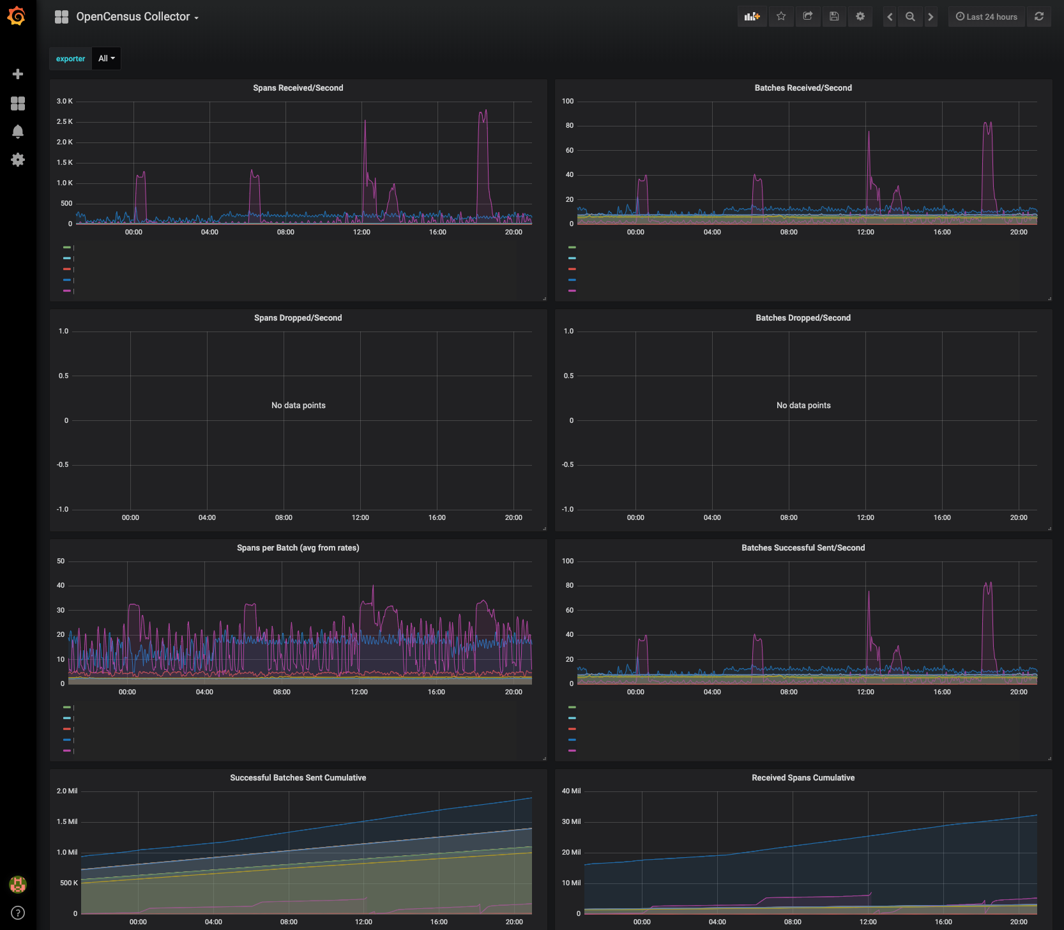Open the Alerting bell icon in the sidebar

pos(18,132)
